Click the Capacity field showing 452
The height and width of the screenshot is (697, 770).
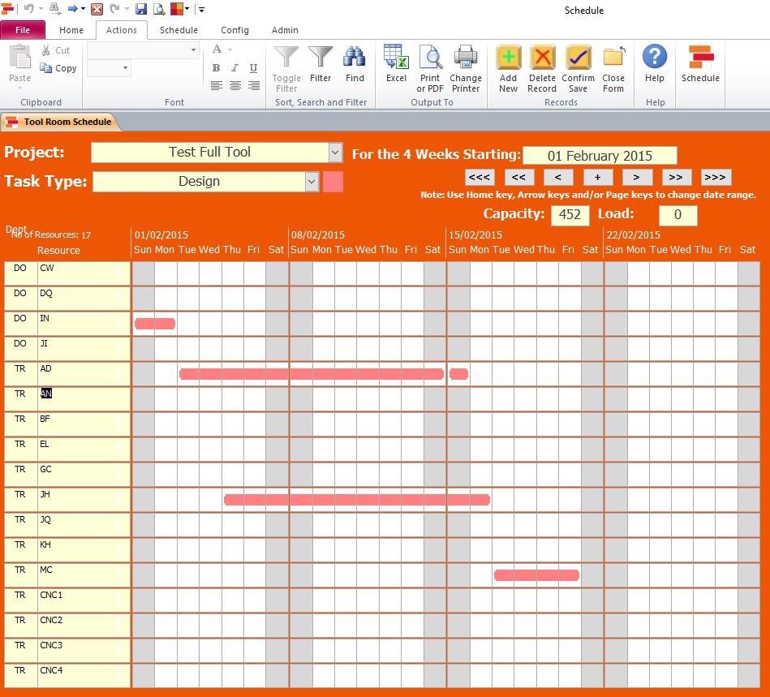coord(570,215)
